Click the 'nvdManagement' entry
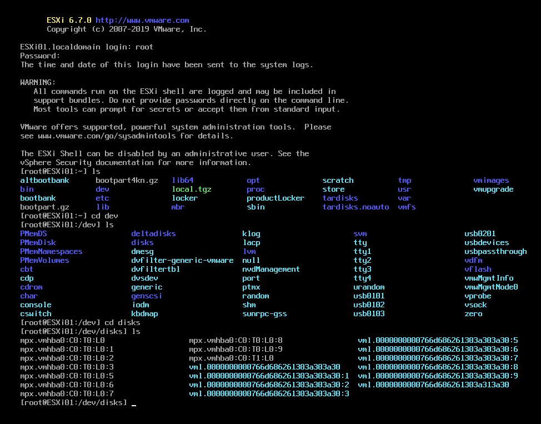The image size is (541, 424). pos(271,270)
